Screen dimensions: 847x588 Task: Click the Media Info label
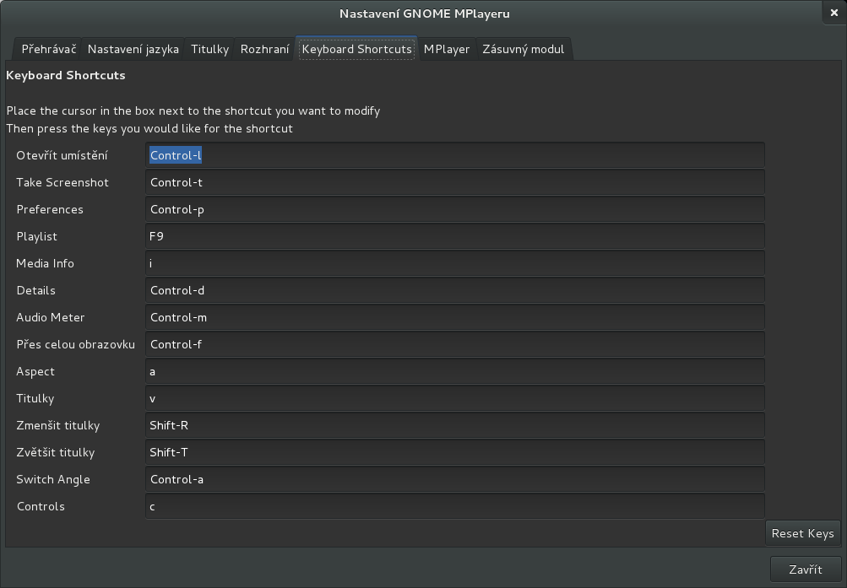45,263
